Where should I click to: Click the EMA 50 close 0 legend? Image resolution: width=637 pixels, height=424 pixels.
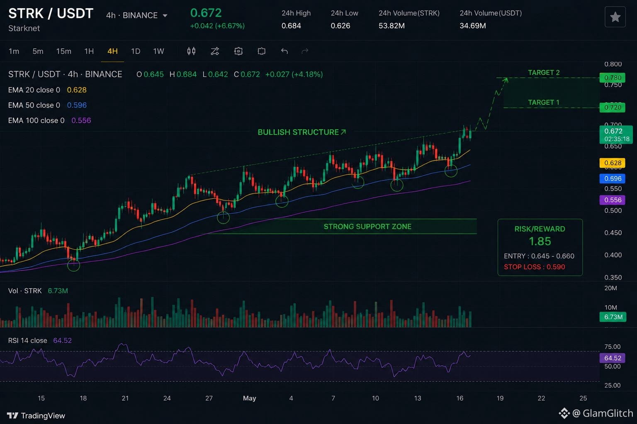pos(34,105)
